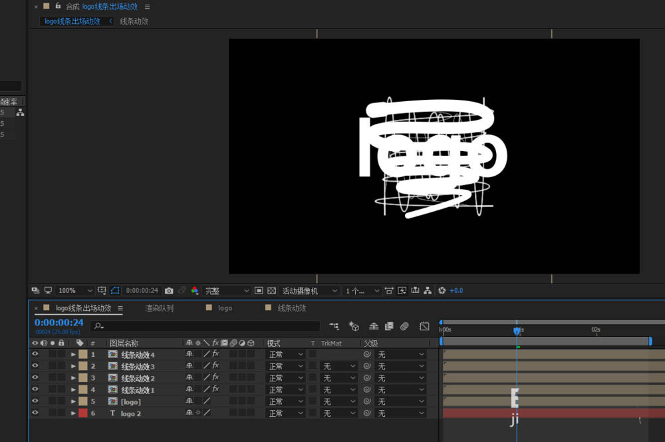665x442 pixels.
Task: Open the 完整 resolution dropdown
Action: point(227,291)
